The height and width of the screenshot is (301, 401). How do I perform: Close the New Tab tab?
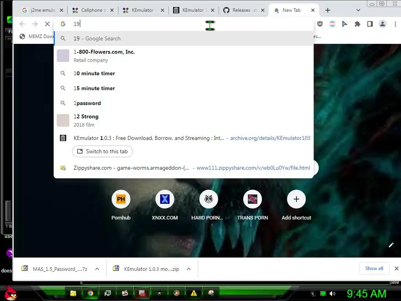tap(313, 10)
